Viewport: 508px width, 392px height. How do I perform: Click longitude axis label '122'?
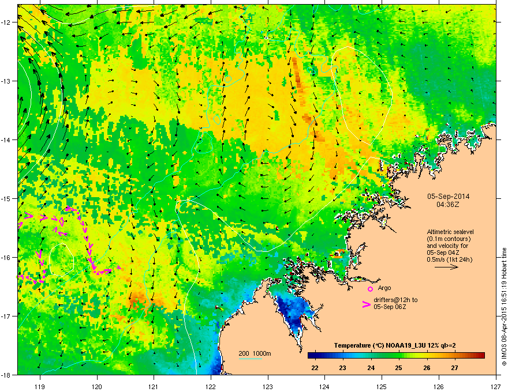pos(211,386)
